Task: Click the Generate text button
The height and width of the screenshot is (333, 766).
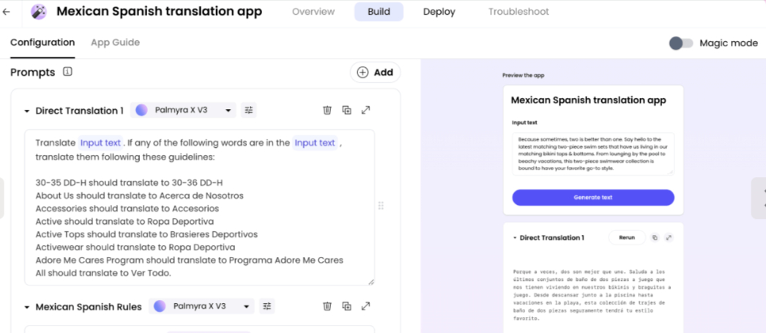Action: point(592,198)
